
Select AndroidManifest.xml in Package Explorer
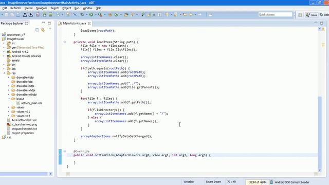pyautogui.click(x=24, y=120)
